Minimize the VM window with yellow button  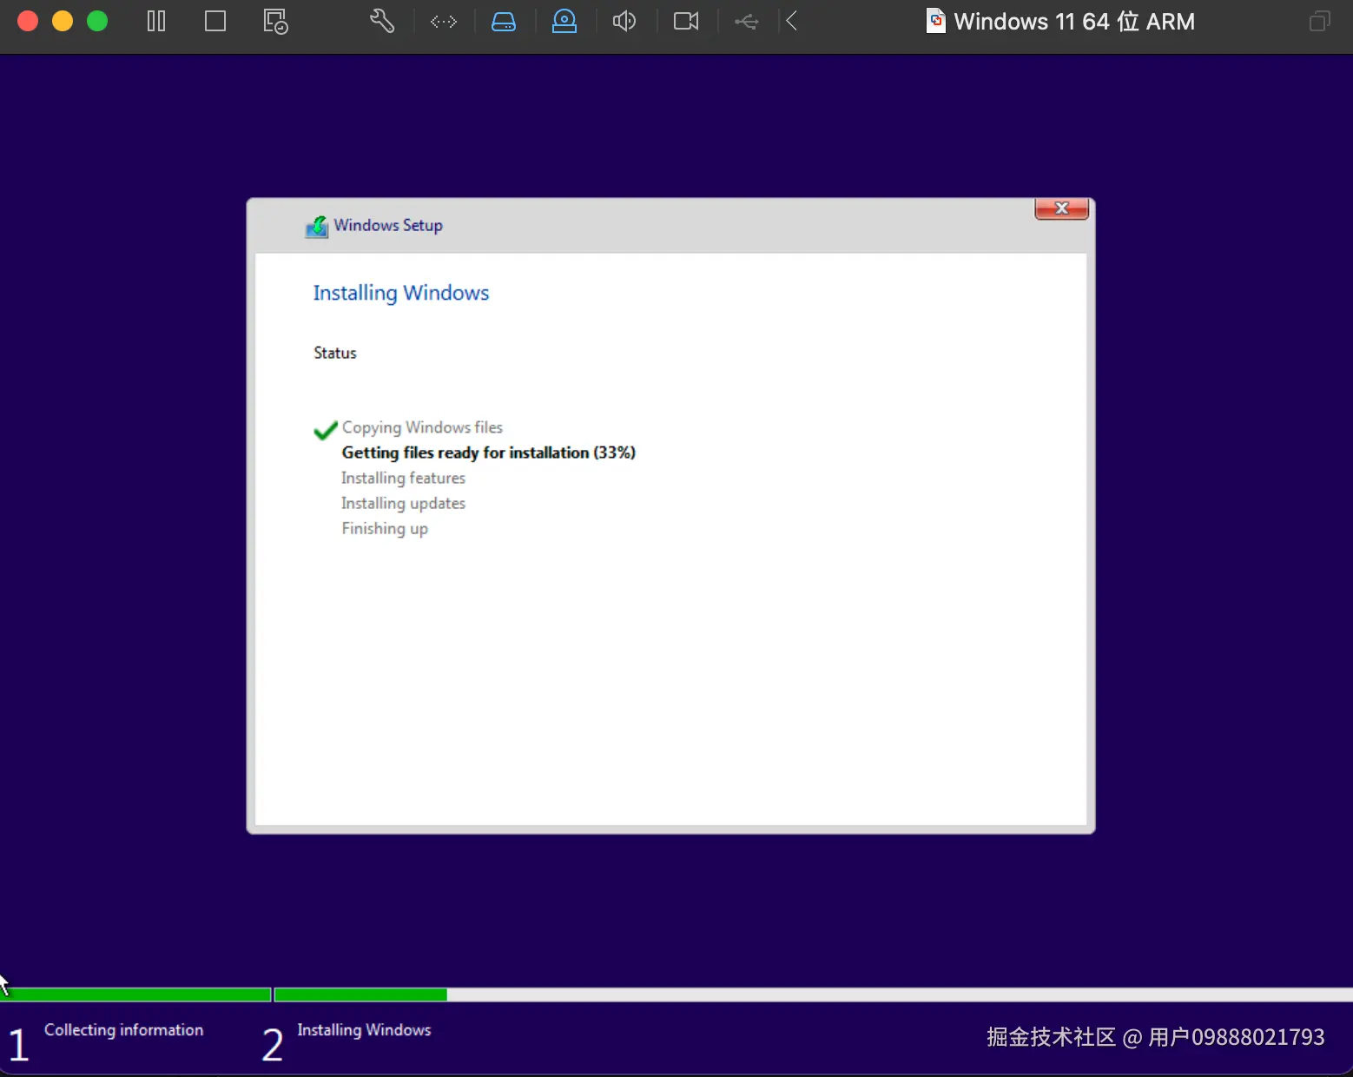pyautogui.click(x=63, y=21)
